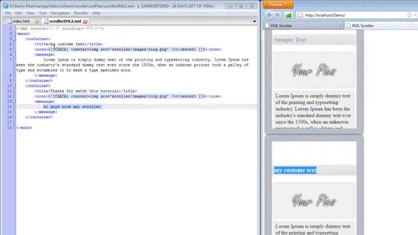Click line number 17 in the gutter
The height and width of the screenshot is (235, 418).
(10, 122)
